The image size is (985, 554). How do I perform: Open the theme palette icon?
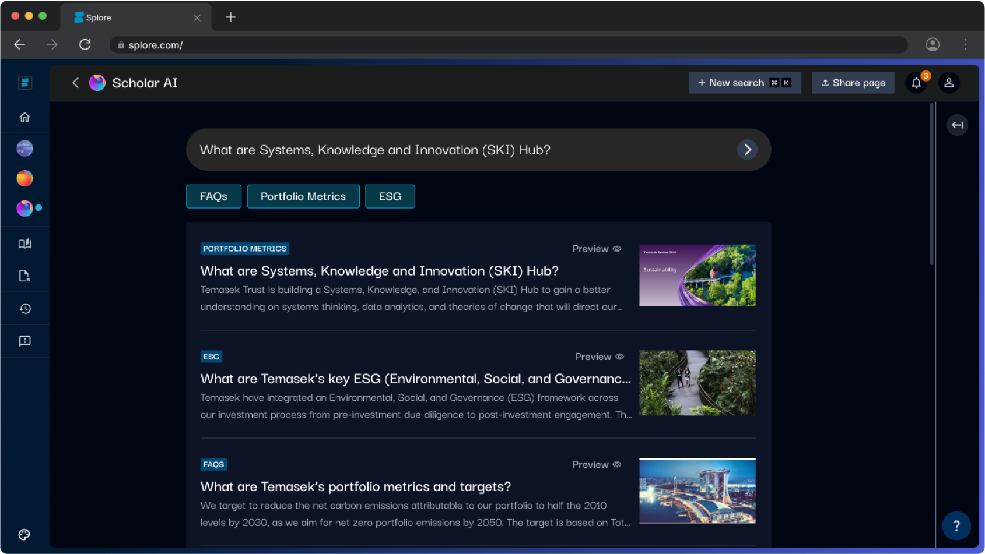[24, 535]
